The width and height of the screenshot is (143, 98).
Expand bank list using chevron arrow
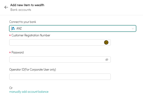133,28
